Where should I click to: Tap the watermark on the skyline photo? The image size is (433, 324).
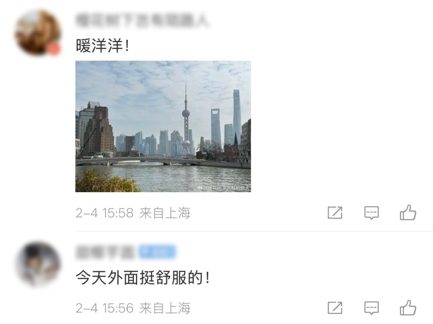coord(223,188)
